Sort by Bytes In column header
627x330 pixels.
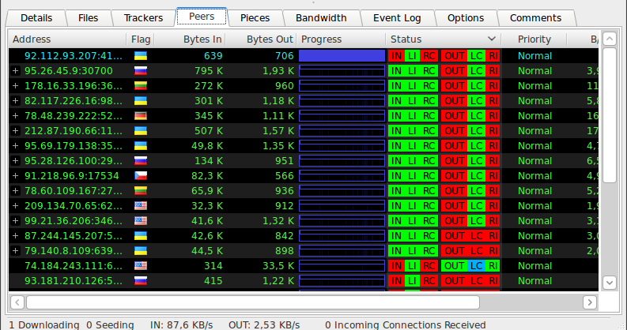point(191,39)
